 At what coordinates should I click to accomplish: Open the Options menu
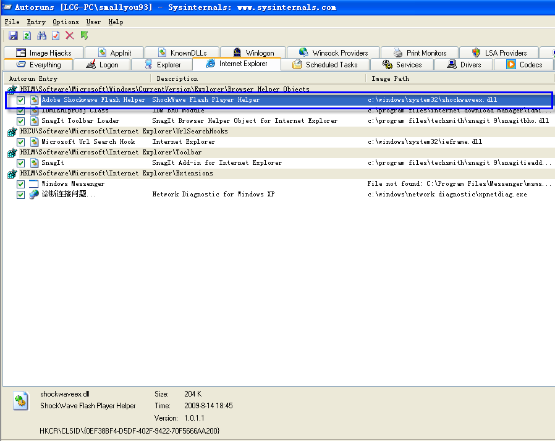(66, 22)
